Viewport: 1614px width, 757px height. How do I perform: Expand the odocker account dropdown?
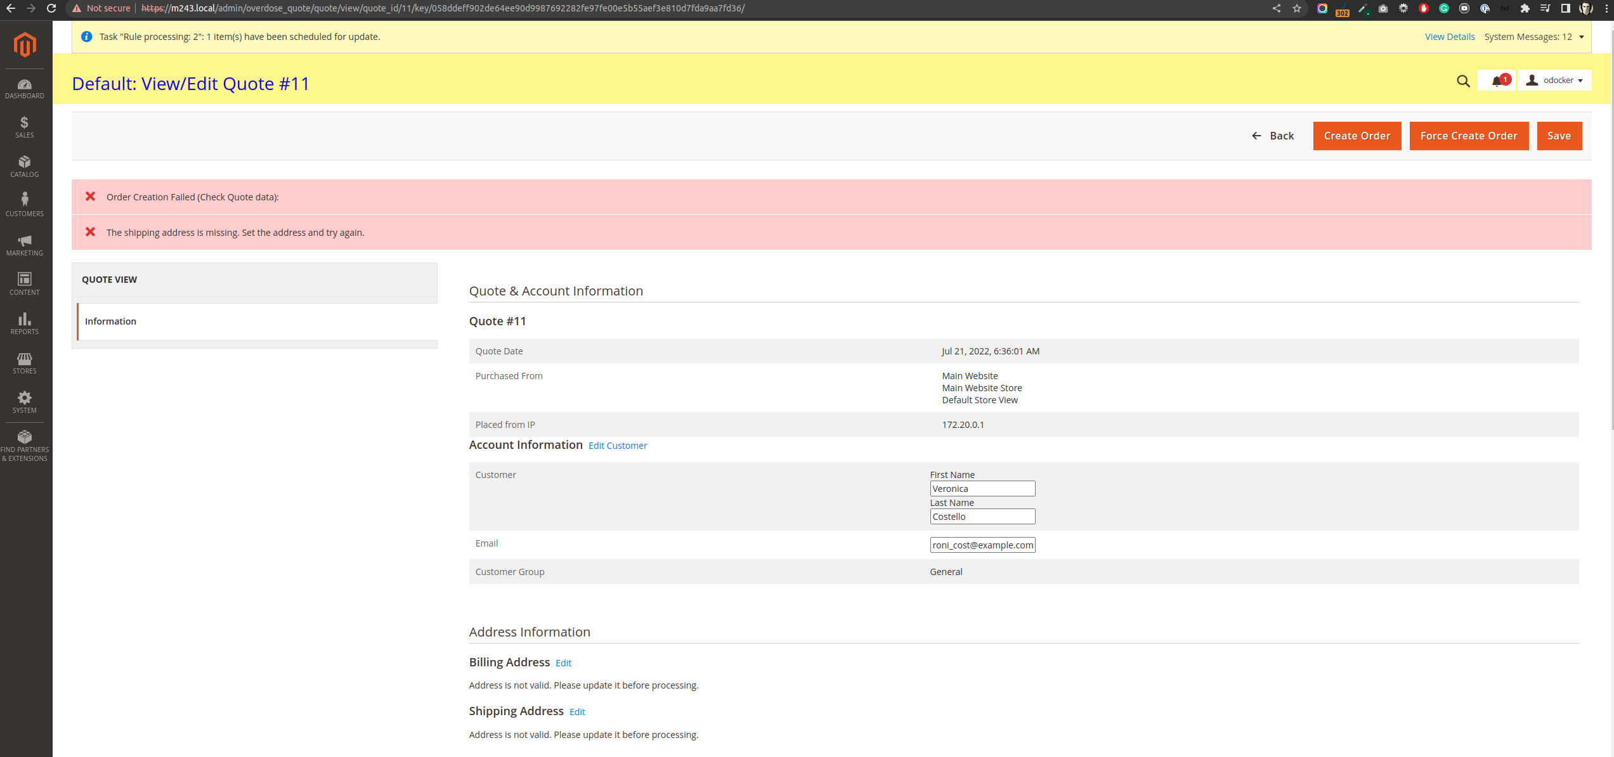coord(1556,81)
